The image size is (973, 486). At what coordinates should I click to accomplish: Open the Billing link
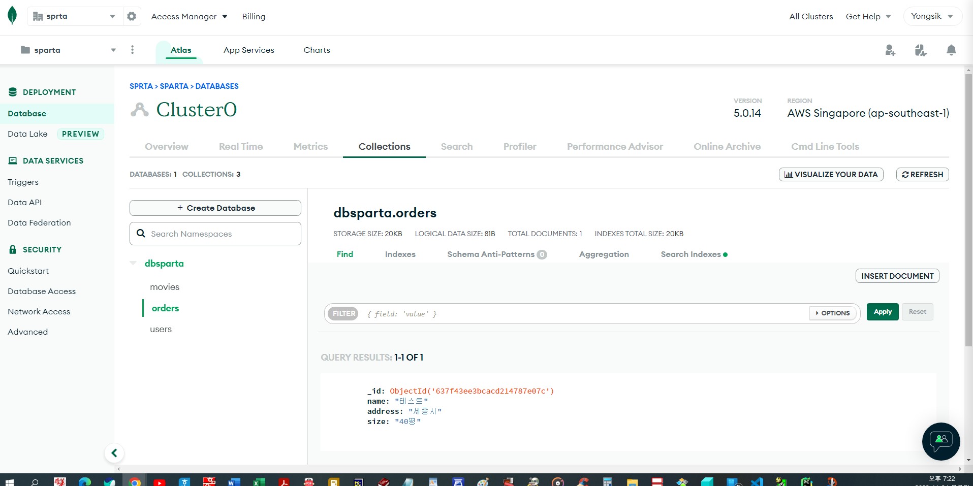pos(254,16)
